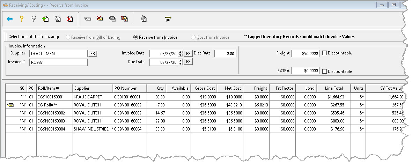412x164 pixels.
Task: Tag all records with stacked tags icon
Action: [x=112, y=19]
